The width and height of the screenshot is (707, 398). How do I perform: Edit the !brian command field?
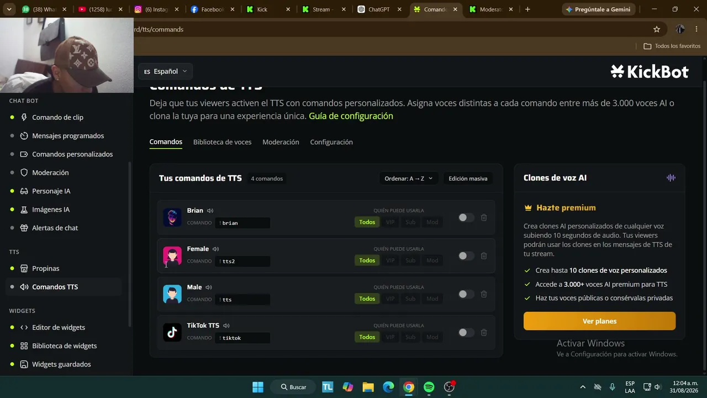[x=243, y=223]
